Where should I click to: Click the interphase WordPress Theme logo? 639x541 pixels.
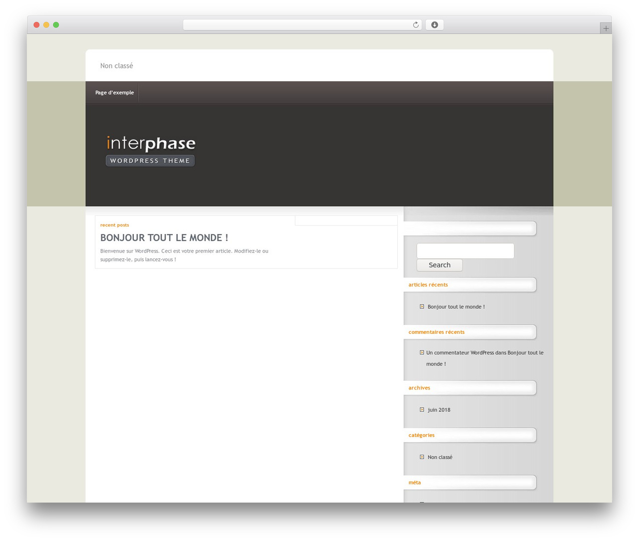coord(150,151)
